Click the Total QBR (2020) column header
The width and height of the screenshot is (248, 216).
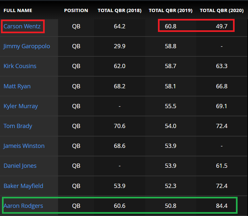pyautogui.click(x=222, y=10)
